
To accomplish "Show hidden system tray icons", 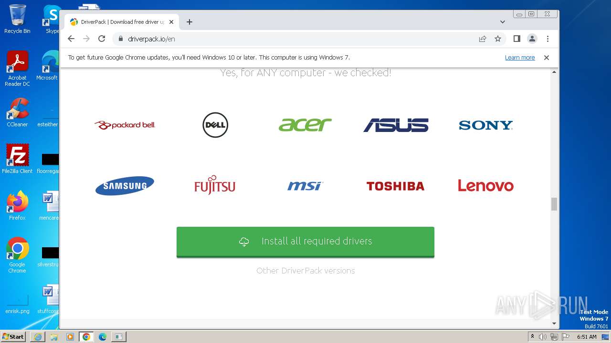I will 532,337.
